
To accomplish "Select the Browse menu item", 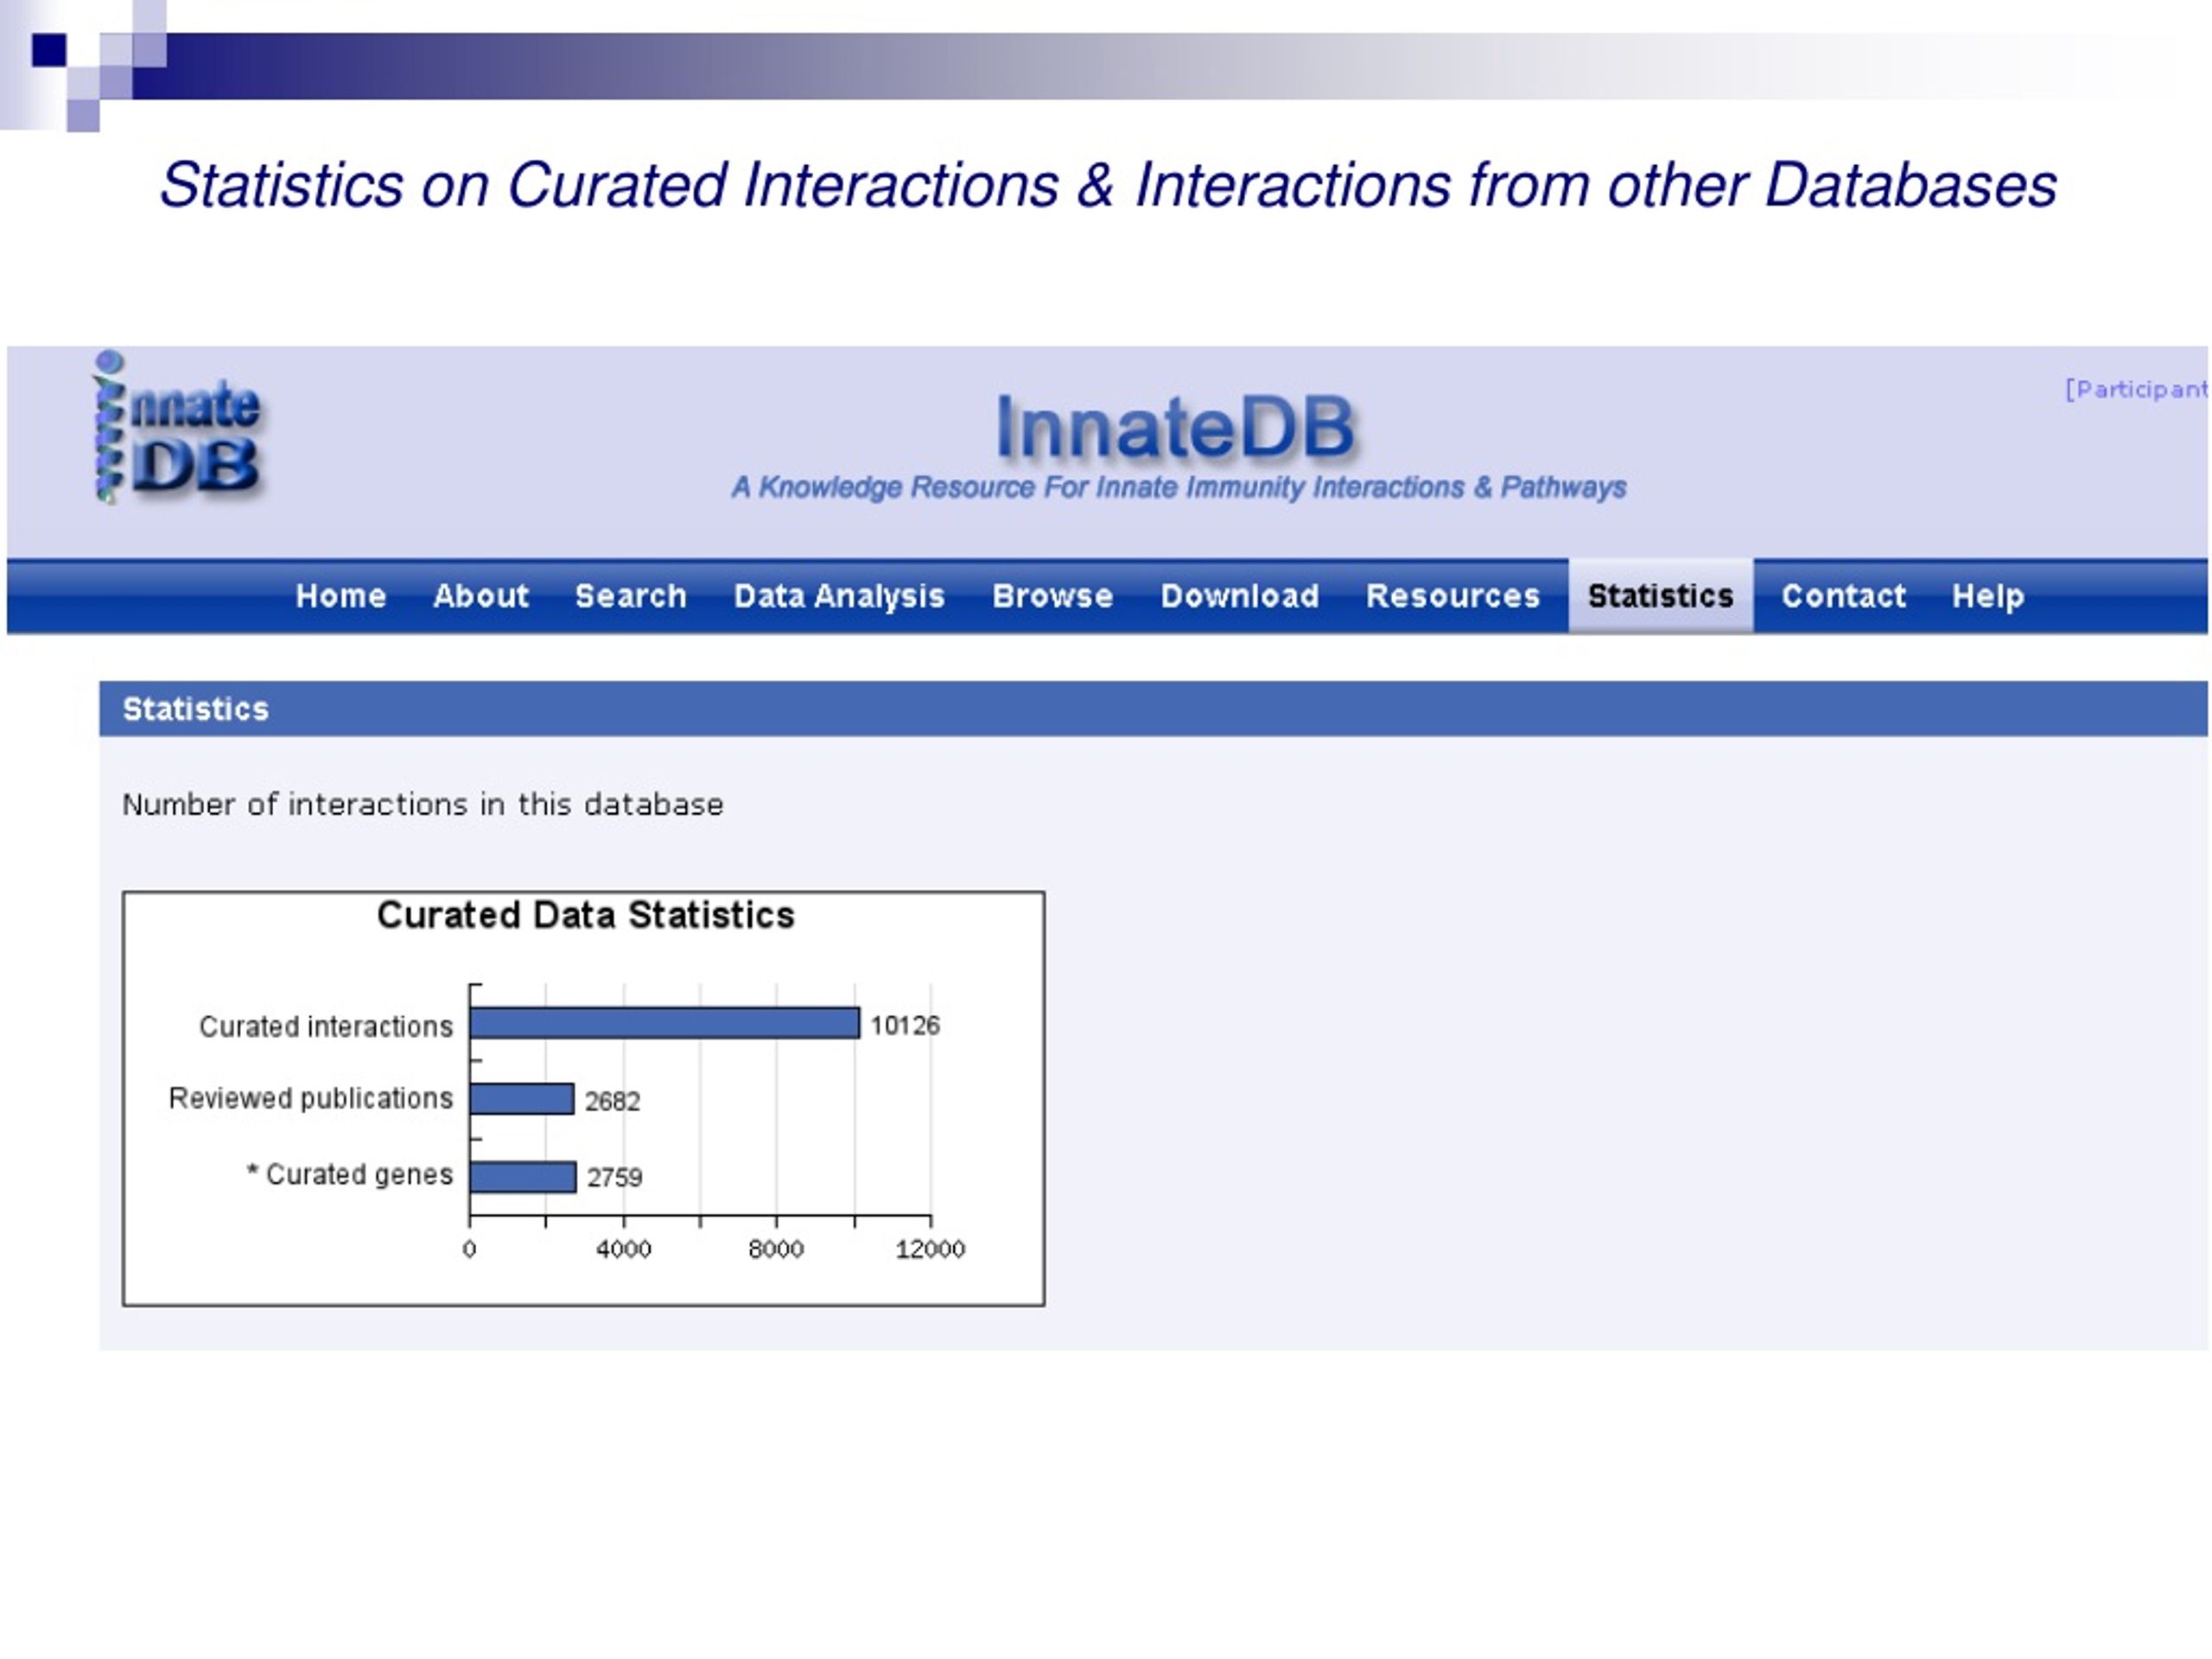I will click(1052, 596).
